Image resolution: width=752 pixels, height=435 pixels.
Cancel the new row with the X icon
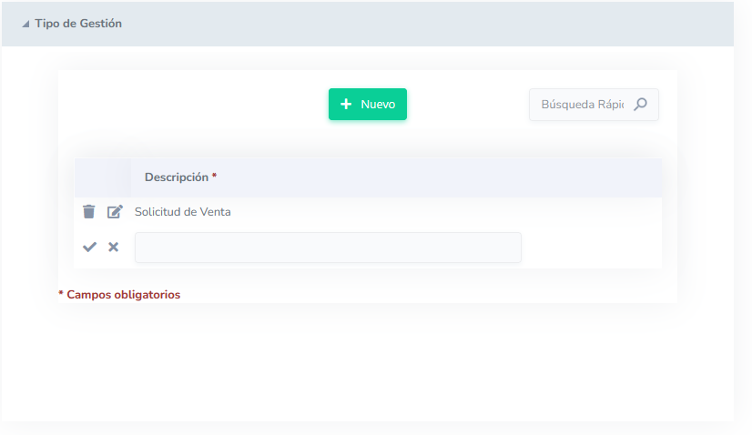[x=114, y=247]
